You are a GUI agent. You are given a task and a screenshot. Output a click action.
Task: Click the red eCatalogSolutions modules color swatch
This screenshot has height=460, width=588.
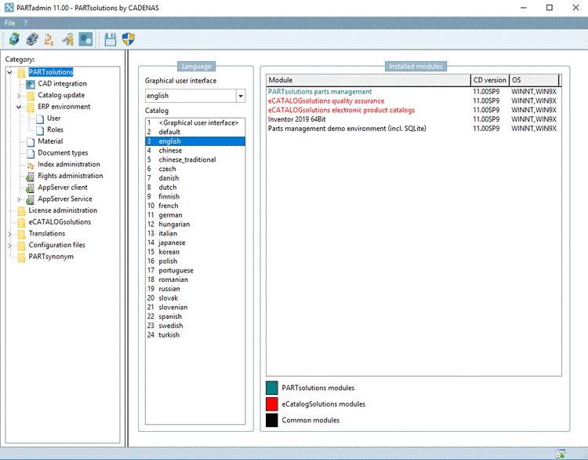tap(271, 403)
